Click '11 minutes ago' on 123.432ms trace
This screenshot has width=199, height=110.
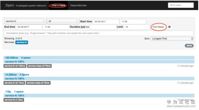point(185,66)
